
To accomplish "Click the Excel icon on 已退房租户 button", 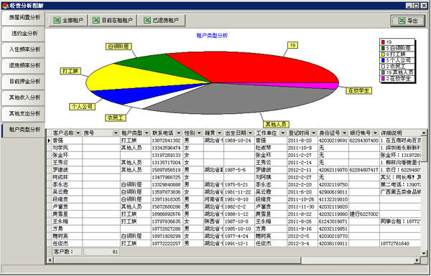I will (147, 20).
